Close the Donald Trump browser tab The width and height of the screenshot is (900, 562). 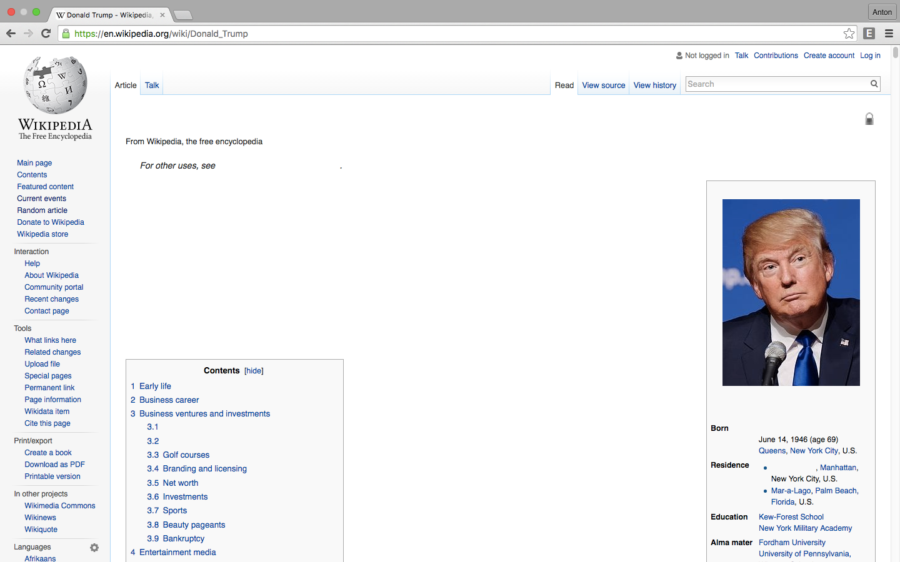tap(162, 15)
